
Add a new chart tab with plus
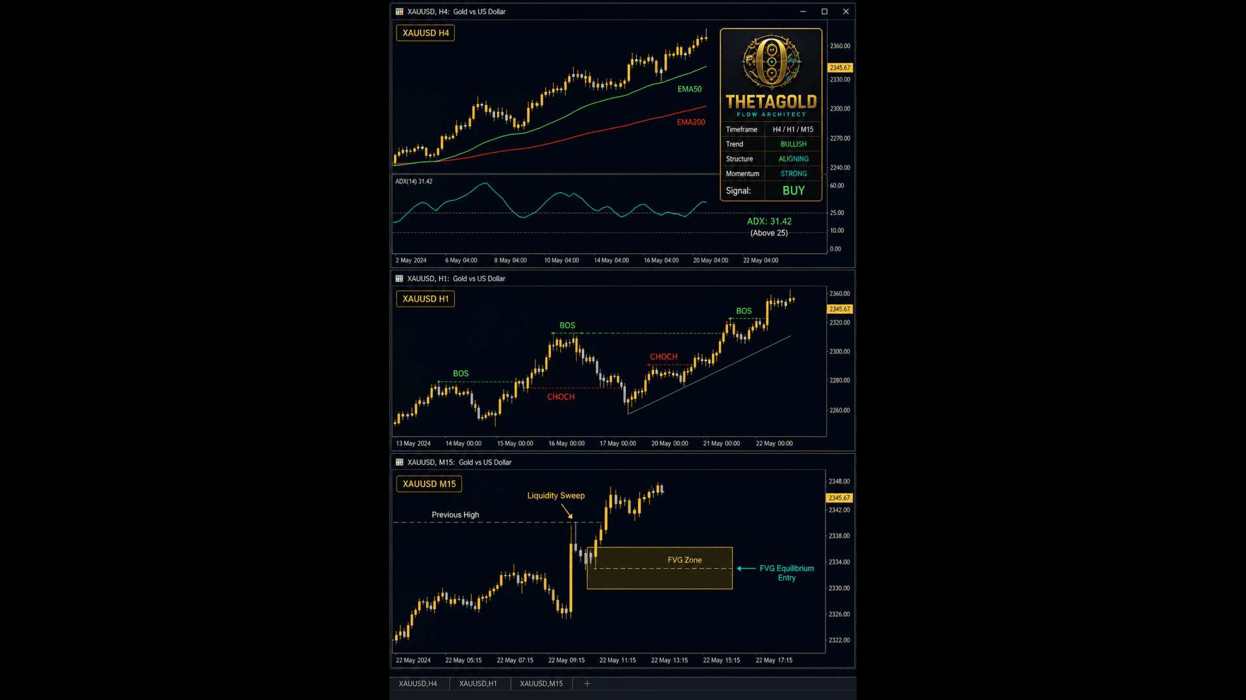pos(587,683)
